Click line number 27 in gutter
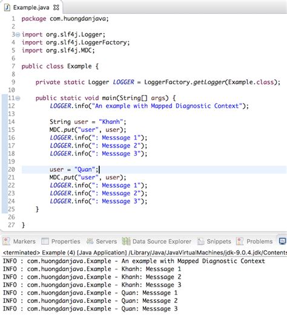This screenshot has width=287, height=315. 12,225
